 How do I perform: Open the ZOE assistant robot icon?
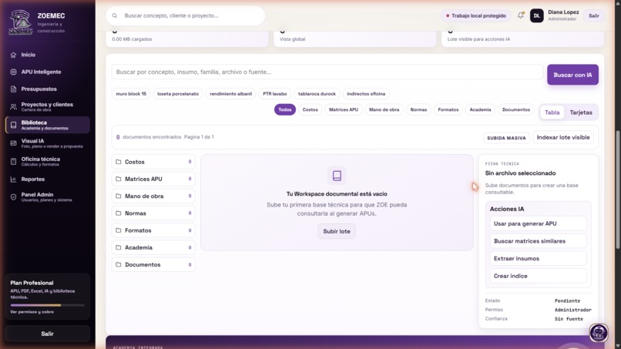click(x=599, y=332)
